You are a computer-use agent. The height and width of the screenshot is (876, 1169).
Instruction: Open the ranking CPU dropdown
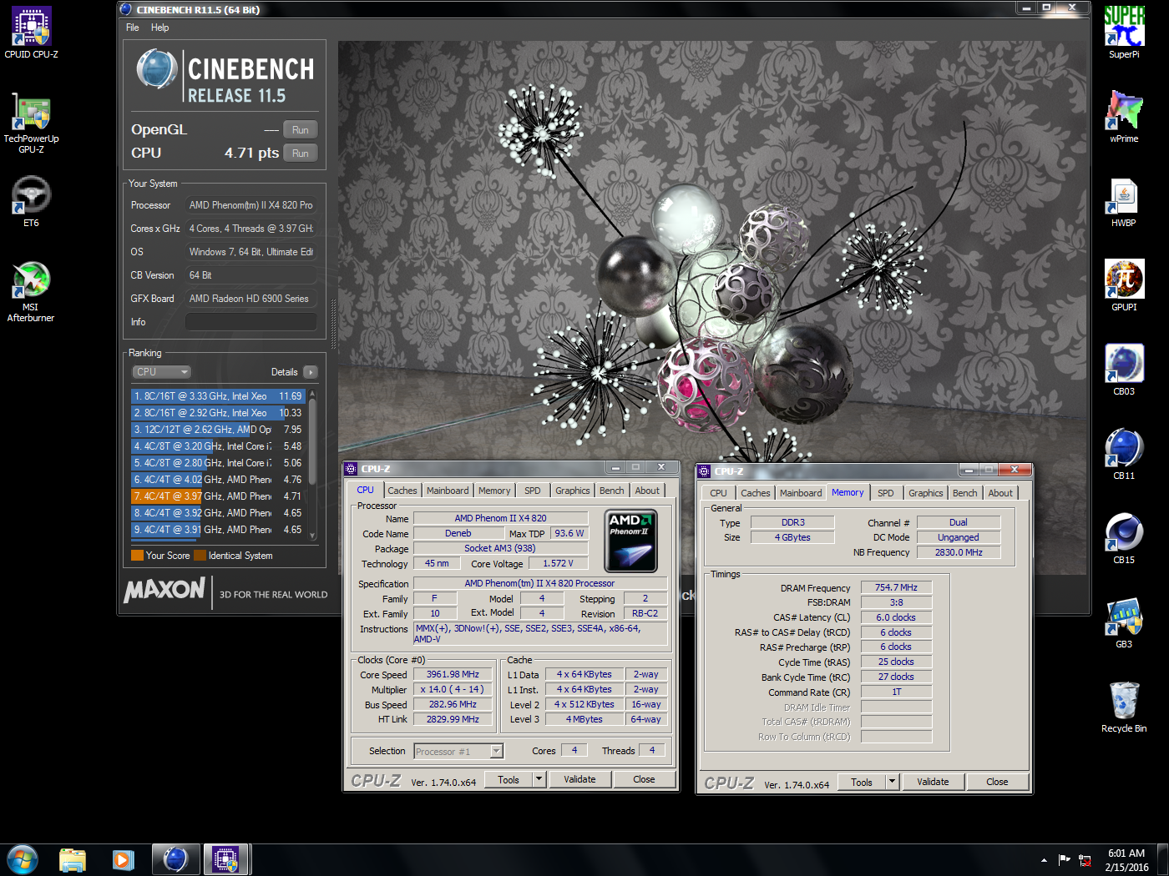pyautogui.click(x=161, y=372)
